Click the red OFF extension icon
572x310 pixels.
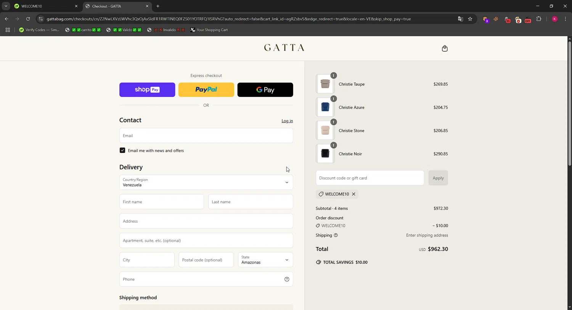(528, 19)
